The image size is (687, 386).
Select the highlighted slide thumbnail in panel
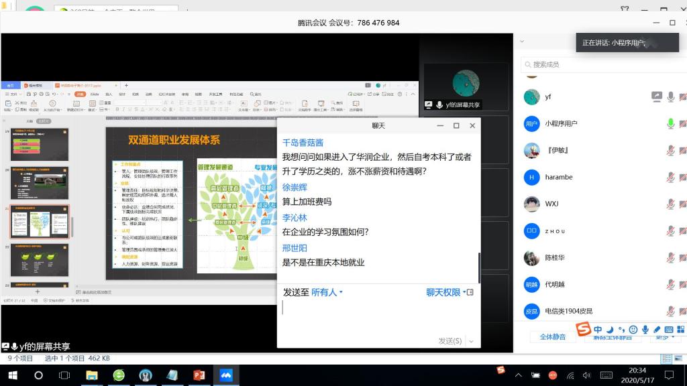click(39, 222)
